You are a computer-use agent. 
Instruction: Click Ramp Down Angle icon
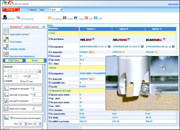click(x=6, y=108)
